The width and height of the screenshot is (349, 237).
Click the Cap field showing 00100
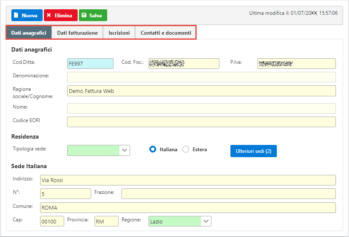[52, 221]
